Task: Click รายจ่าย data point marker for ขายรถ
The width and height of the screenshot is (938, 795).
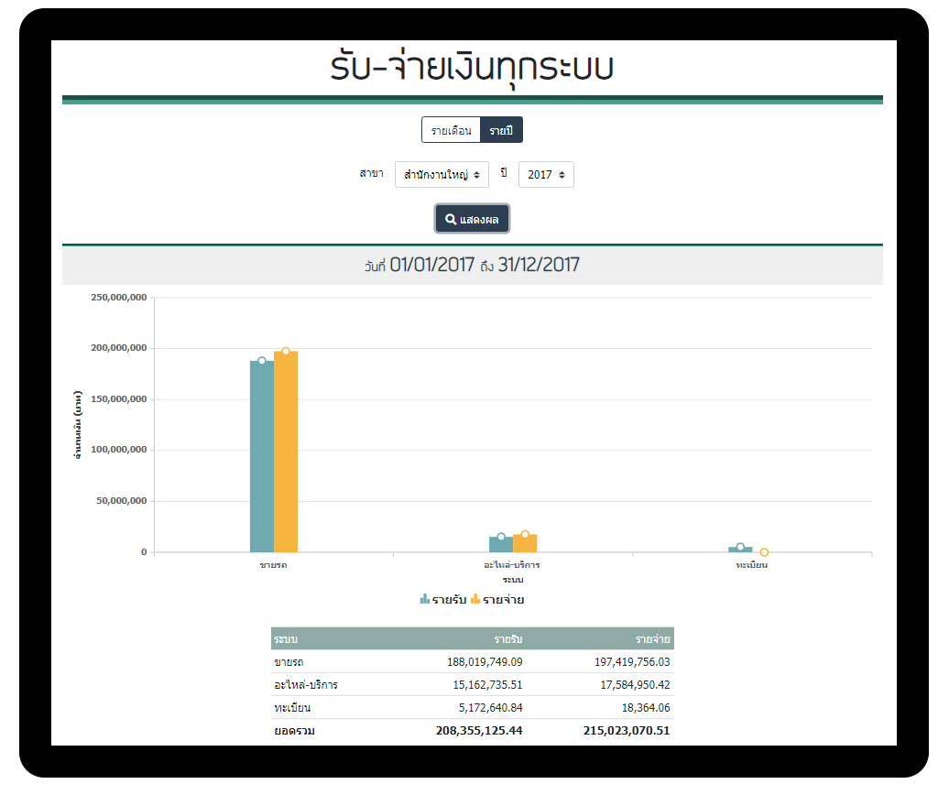Action: (x=286, y=352)
